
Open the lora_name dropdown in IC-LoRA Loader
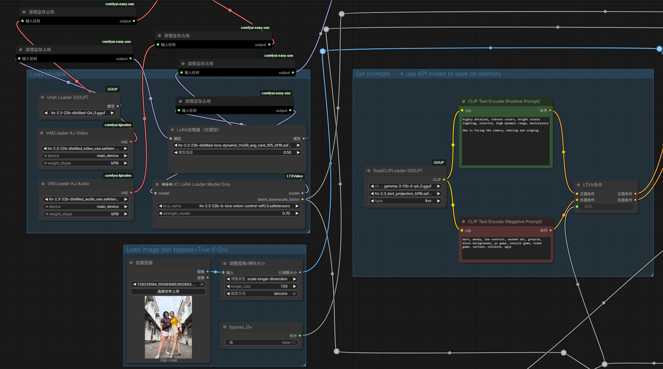[229, 206]
